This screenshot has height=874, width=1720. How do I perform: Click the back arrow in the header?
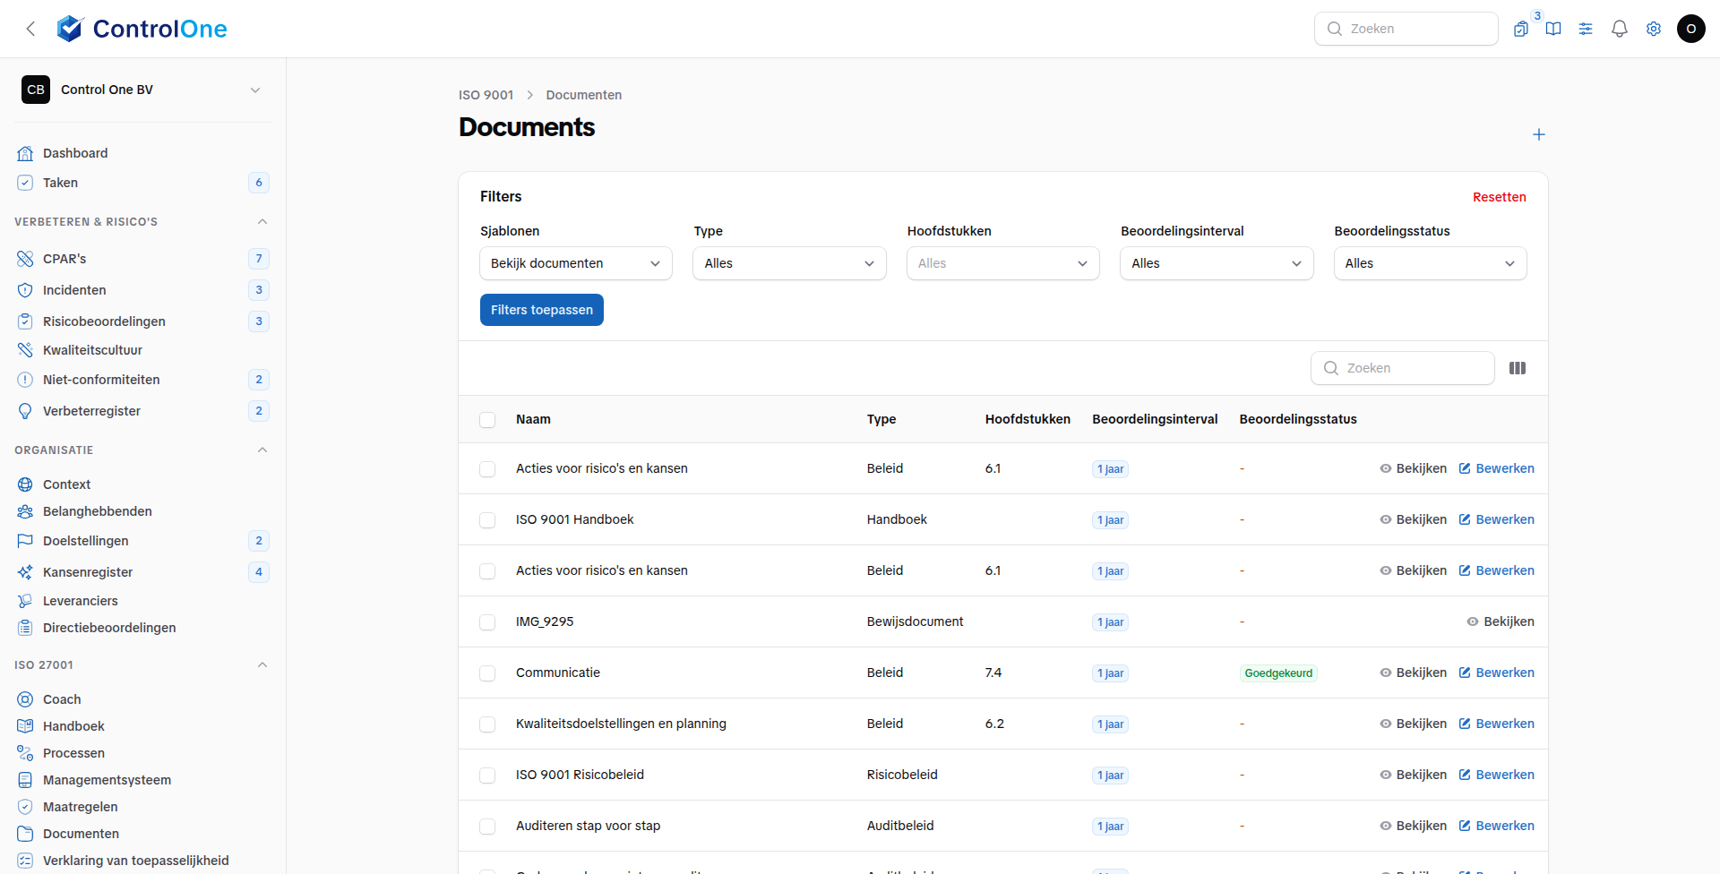point(30,29)
